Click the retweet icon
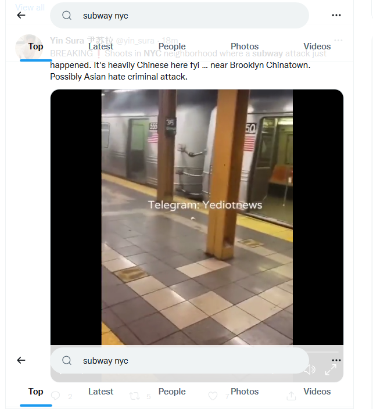The height and width of the screenshot is (409, 373). tap(134, 396)
